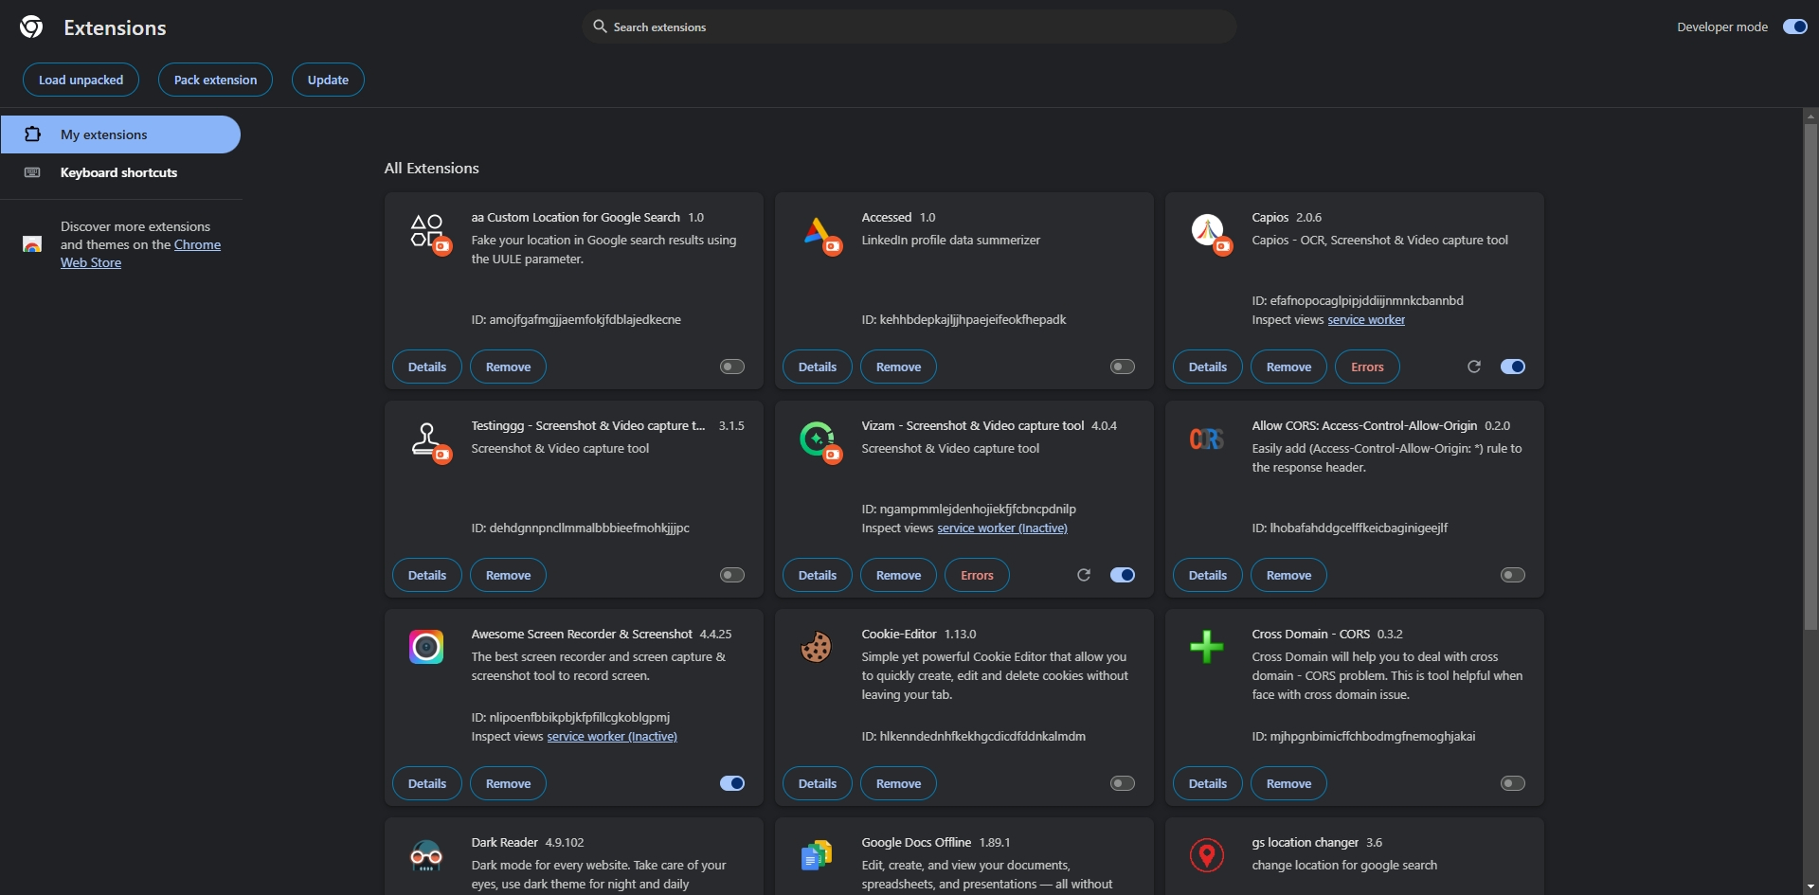1819x895 pixels.
Task: Click the Chrome Web Store rainbow icon
Action: pos(32,244)
